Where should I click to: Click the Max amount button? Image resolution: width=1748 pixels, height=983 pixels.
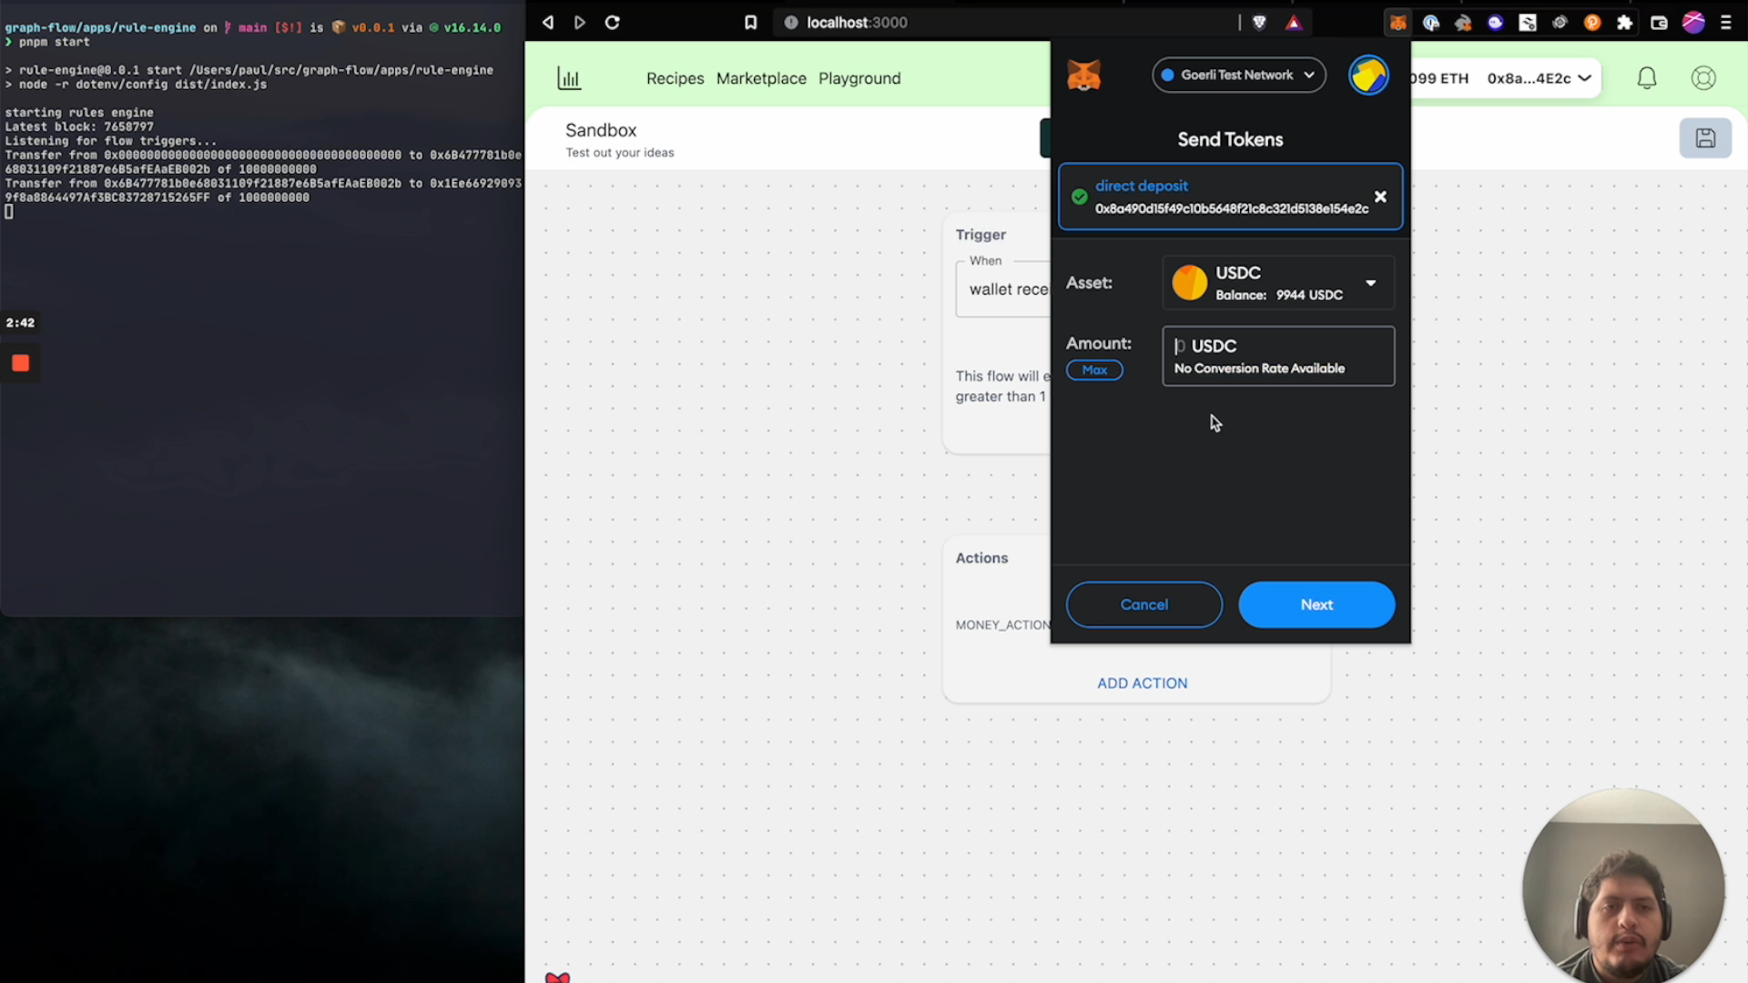tap(1094, 370)
